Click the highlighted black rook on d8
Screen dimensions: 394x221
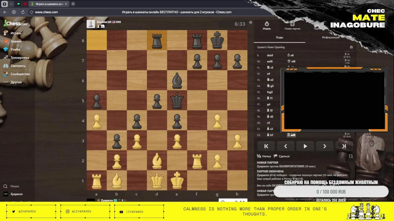(157, 40)
